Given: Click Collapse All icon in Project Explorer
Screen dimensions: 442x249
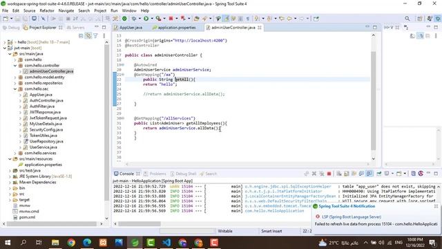Looking at the screenshot, I should (x=81, y=36).
